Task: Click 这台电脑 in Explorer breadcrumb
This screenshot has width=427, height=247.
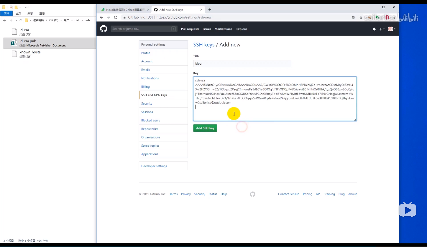Action: [38, 20]
